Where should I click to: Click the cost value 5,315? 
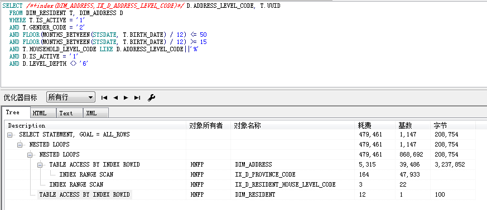pos(367,164)
